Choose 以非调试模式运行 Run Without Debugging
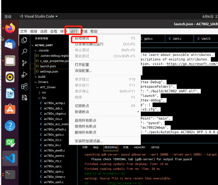Viewport: 218px width, 185px height. [105, 44]
